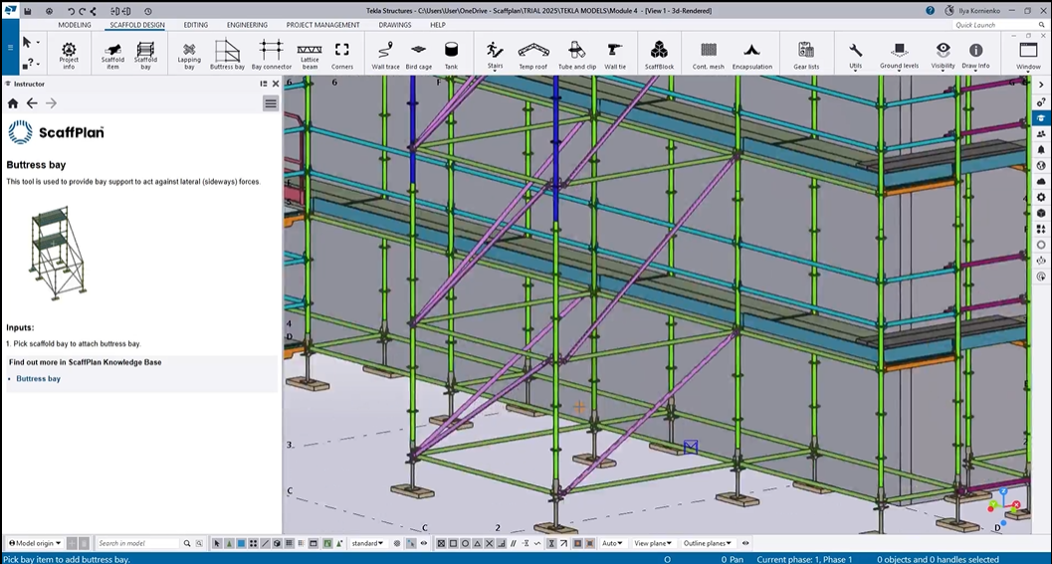1052x564 pixels.
Task: Switch to the Modeling ribbon tab
Action: coord(75,25)
